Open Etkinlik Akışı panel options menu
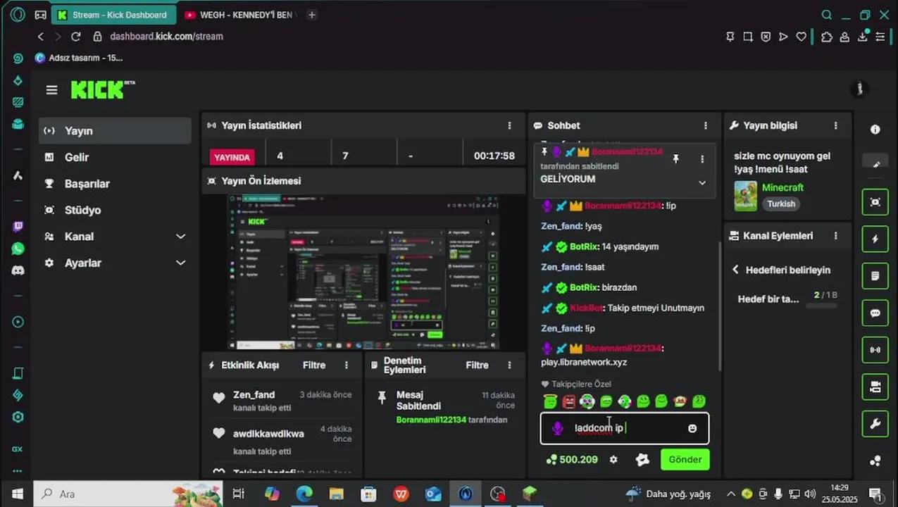Image resolution: width=898 pixels, height=507 pixels. pos(347,365)
